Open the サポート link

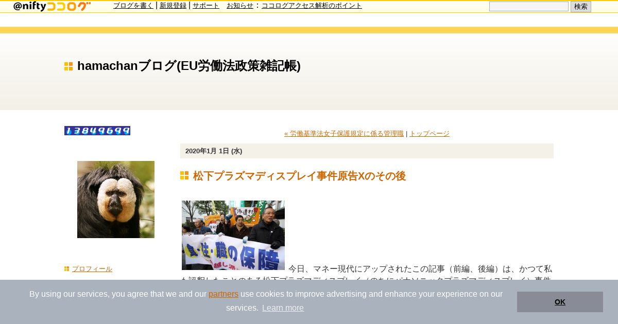(206, 6)
